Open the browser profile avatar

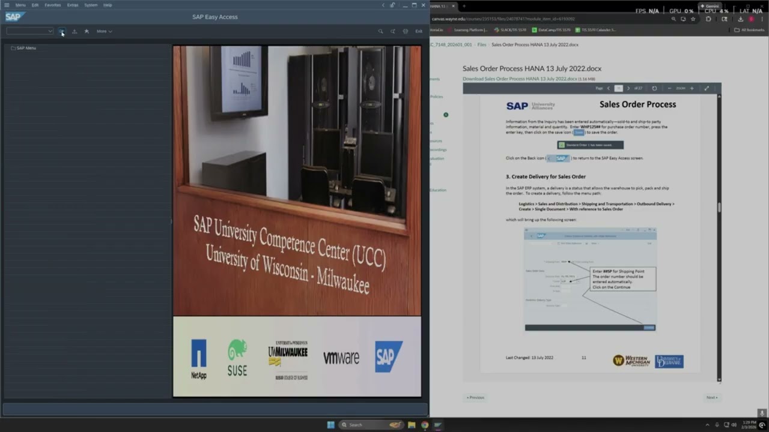tap(751, 19)
